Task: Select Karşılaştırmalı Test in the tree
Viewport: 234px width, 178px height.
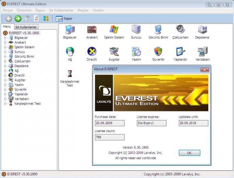Action: point(28,103)
